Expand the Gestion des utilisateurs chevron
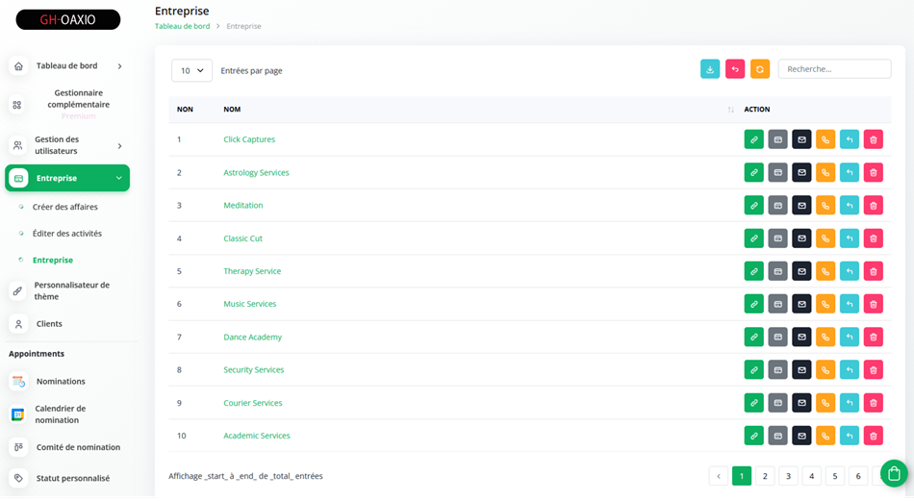The image size is (914, 501). tap(119, 145)
